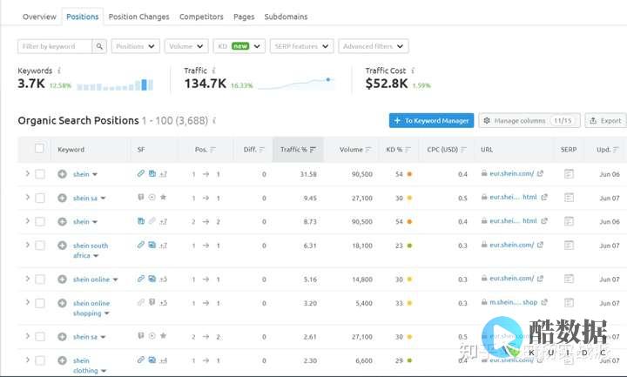Viewport: 627px width, 377px height.
Task: Add 'shein online shopping' keyword via plus icon
Action: tap(62, 303)
